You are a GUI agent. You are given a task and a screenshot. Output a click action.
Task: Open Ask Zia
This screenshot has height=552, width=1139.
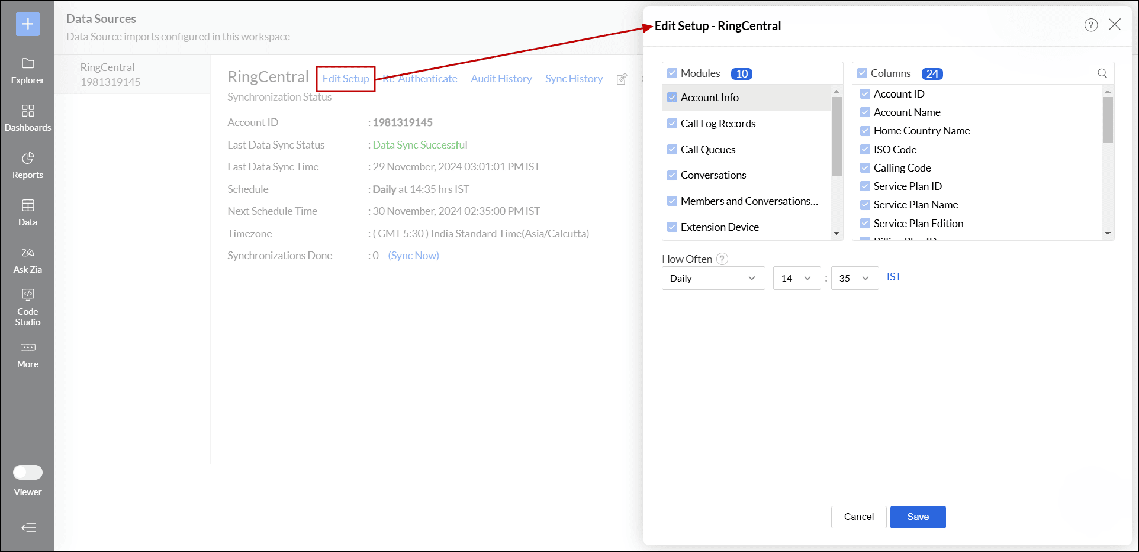click(x=27, y=259)
